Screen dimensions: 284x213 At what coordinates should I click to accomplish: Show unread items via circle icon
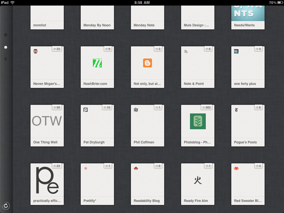coord(6,47)
